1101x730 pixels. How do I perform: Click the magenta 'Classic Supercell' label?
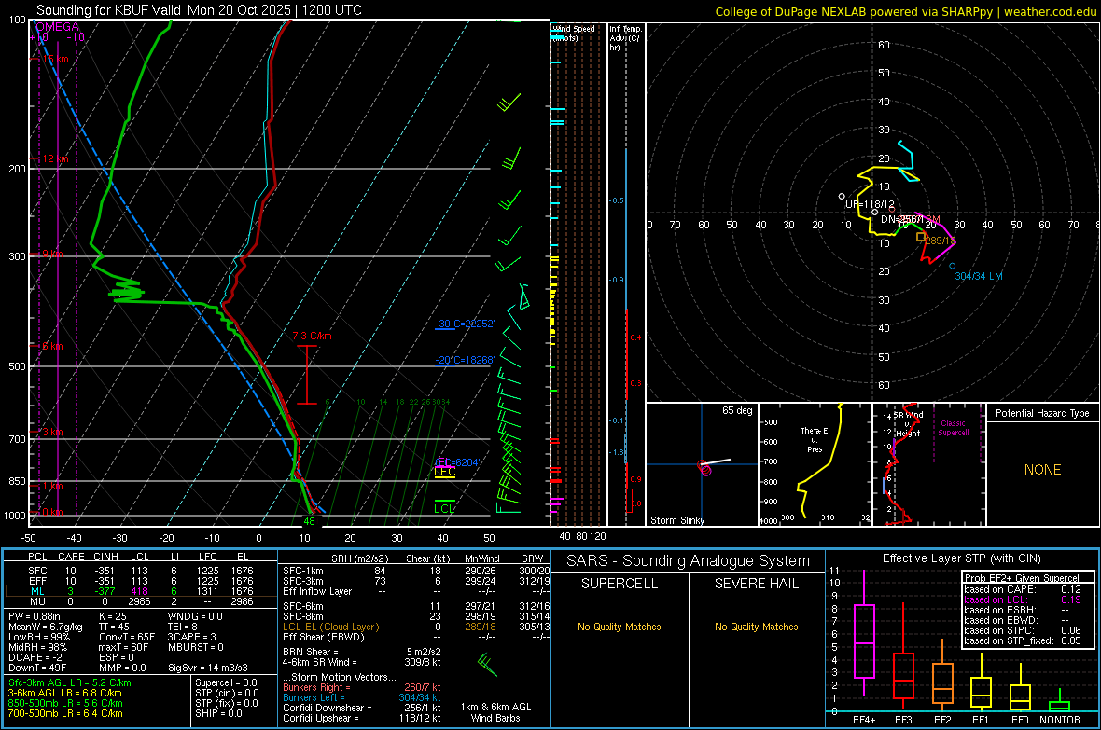pyautogui.click(x=953, y=428)
